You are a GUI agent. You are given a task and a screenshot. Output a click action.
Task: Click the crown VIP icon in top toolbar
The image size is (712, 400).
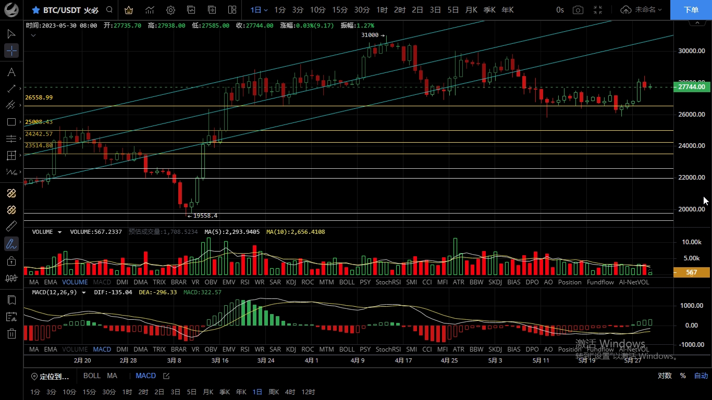click(x=129, y=10)
